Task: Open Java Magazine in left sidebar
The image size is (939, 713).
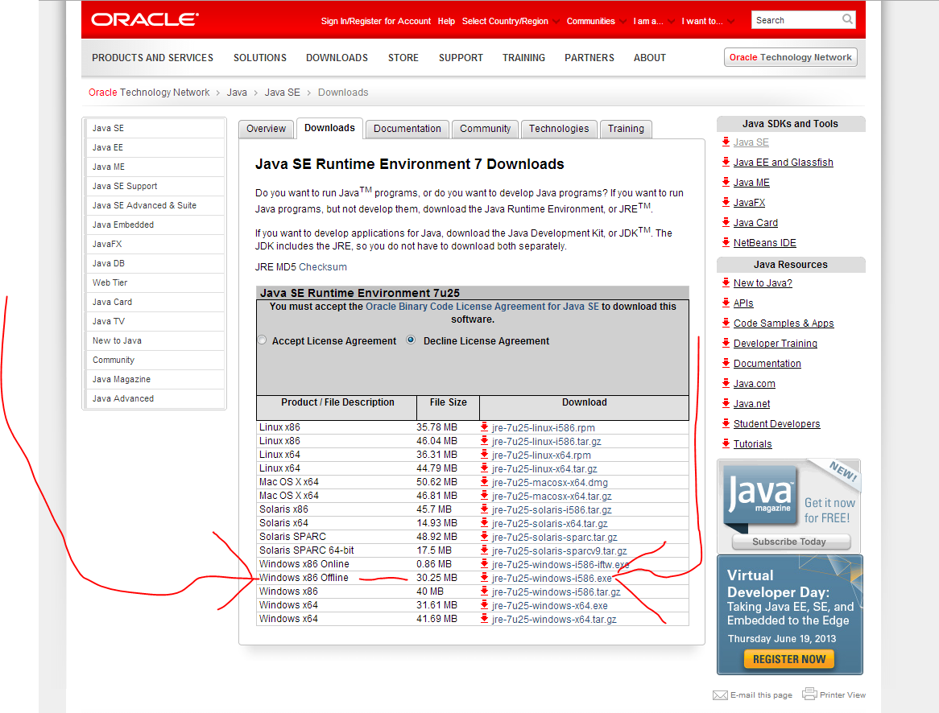Action: pos(155,379)
